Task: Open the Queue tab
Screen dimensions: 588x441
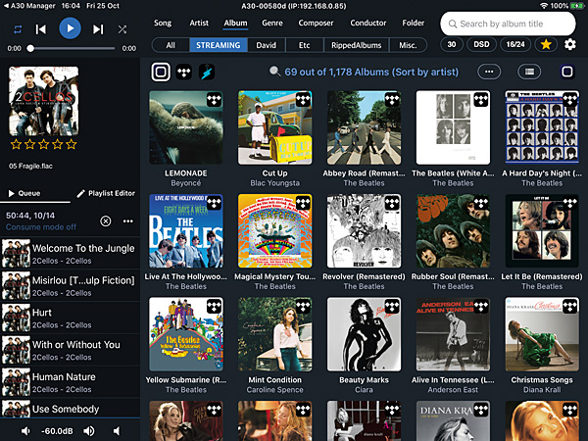Action: tap(24, 193)
